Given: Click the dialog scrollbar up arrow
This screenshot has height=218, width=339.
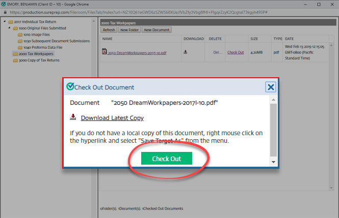Looking at the screenshot, I should coord(273,100).
